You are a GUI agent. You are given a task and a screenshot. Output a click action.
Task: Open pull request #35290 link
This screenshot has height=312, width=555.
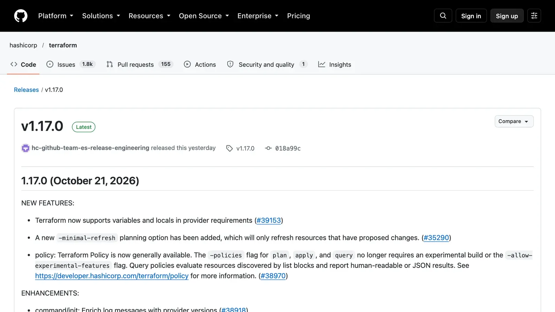point(436,238)
